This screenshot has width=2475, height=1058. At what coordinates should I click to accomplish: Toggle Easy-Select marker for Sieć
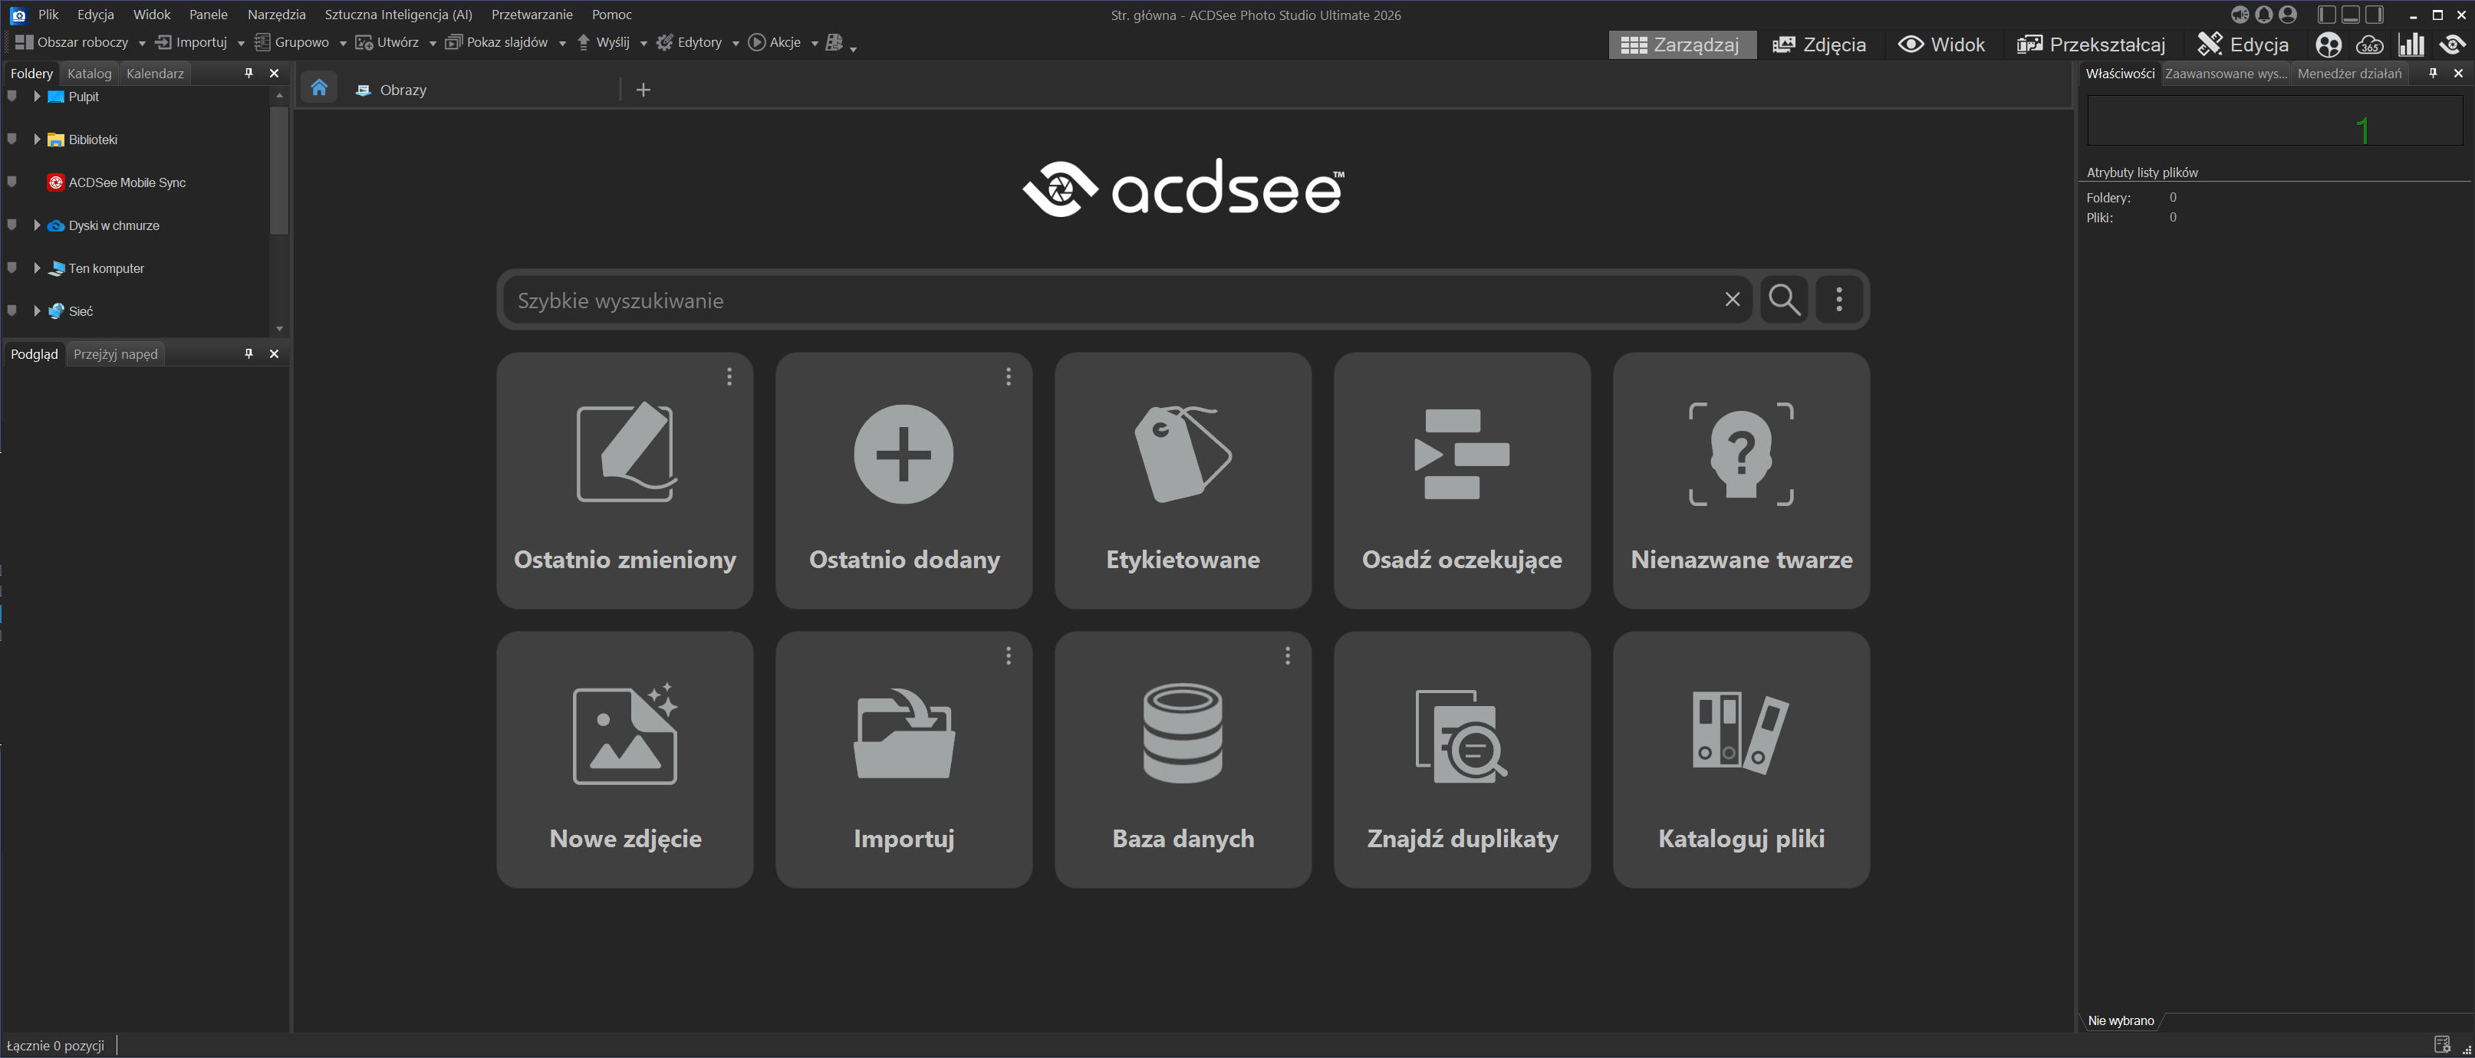12,310
